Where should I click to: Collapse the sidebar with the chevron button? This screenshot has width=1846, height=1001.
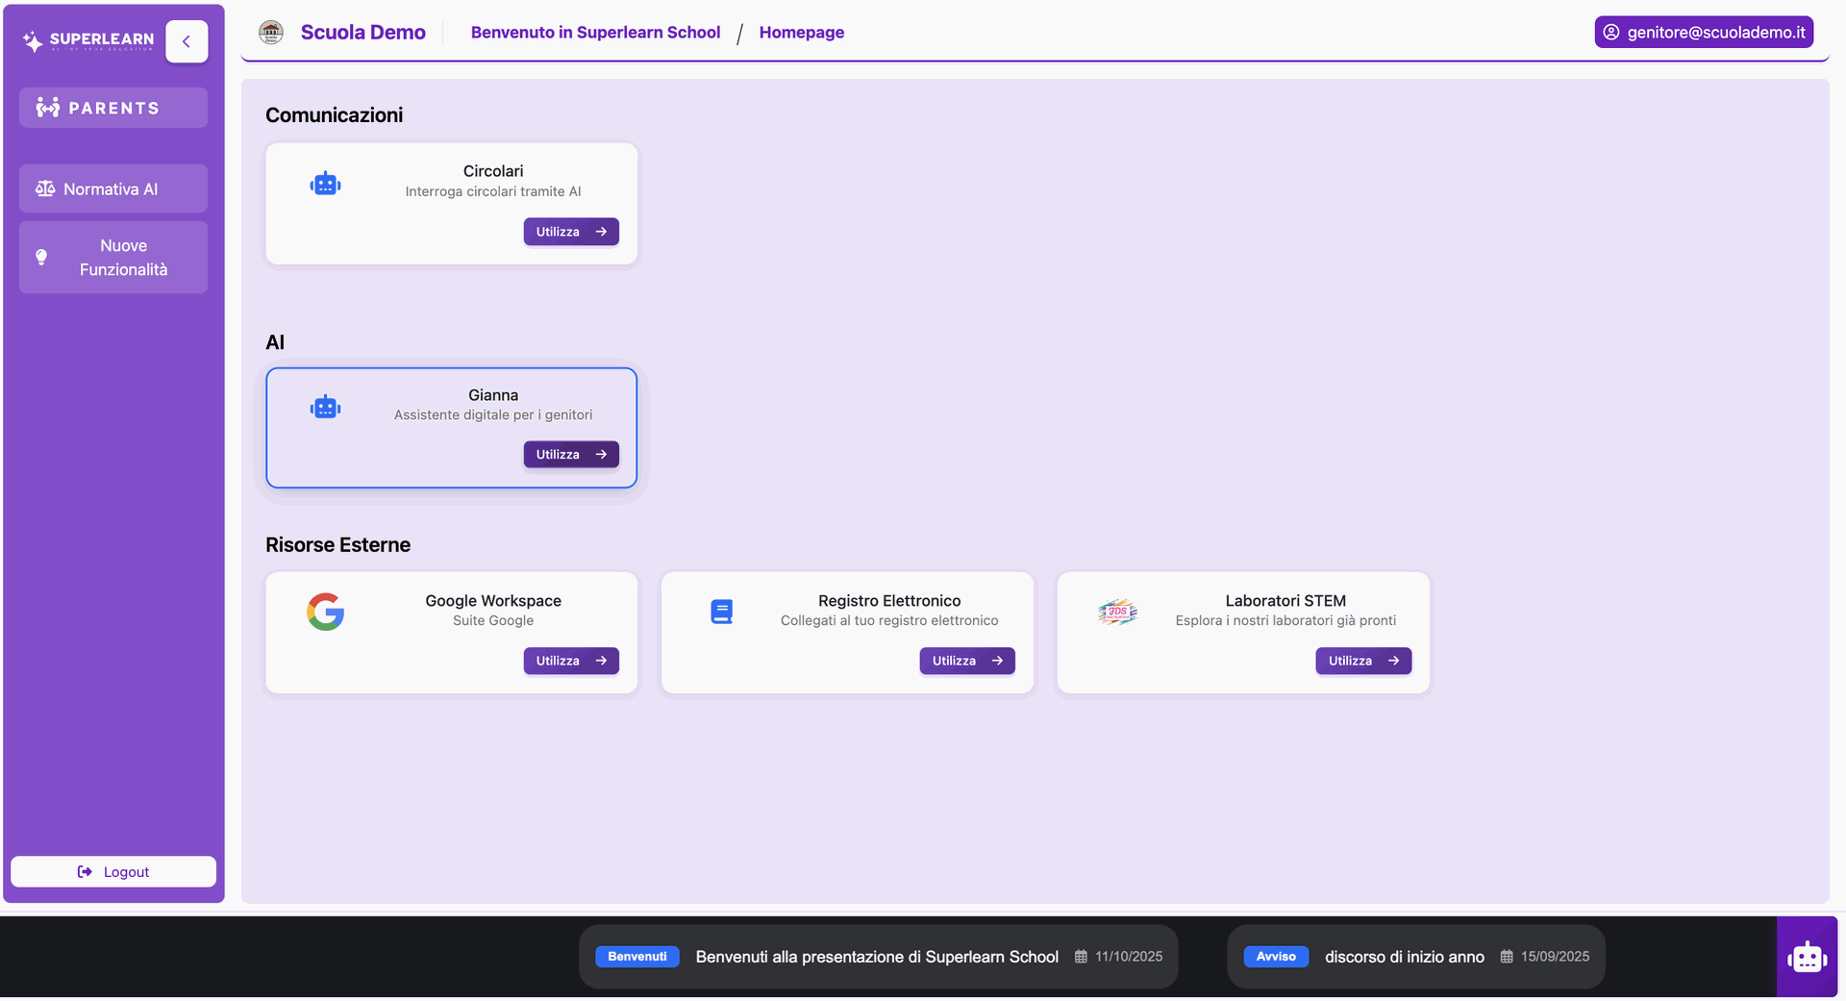[x=187, y=41]
